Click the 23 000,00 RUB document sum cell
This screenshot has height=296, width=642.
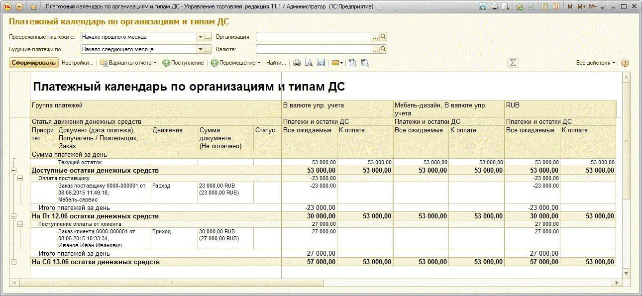(x=225, y=193)
